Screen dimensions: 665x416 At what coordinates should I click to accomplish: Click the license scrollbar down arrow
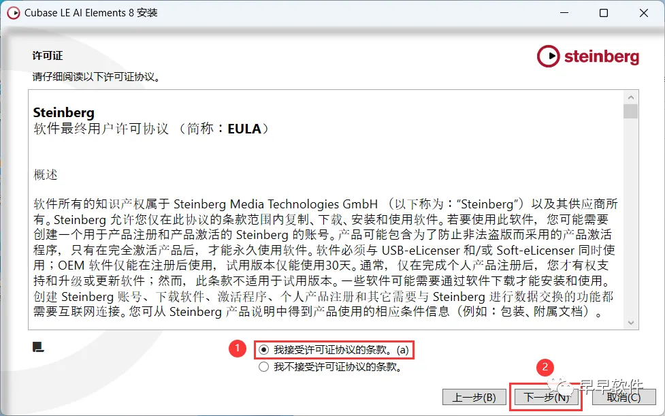631,323
